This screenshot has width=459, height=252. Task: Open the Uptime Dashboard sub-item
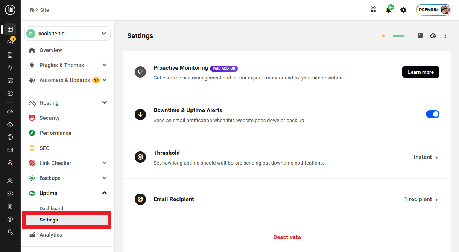coord(51,208)
